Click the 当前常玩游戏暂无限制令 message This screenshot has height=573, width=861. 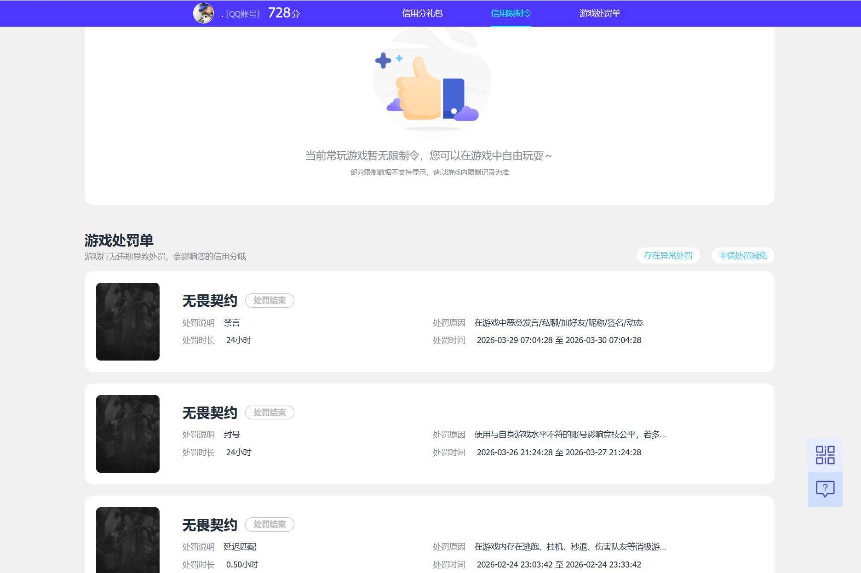point(429,156)
